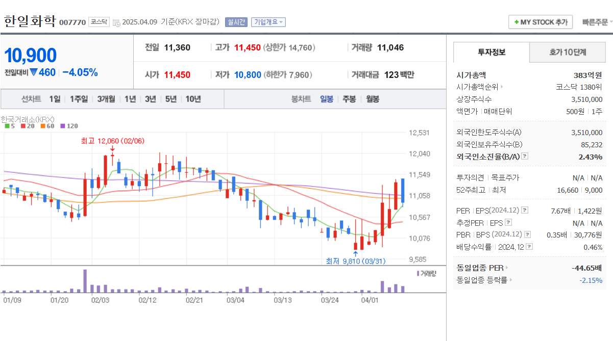This screenshot has height=341, width=613.
Task: Open the PER/EPS(2024.12) tooltip icon
Action: coord(524,211)
